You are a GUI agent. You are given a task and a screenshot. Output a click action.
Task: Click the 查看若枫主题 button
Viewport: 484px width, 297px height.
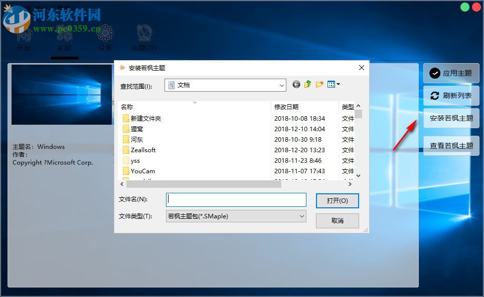[451, 146]
